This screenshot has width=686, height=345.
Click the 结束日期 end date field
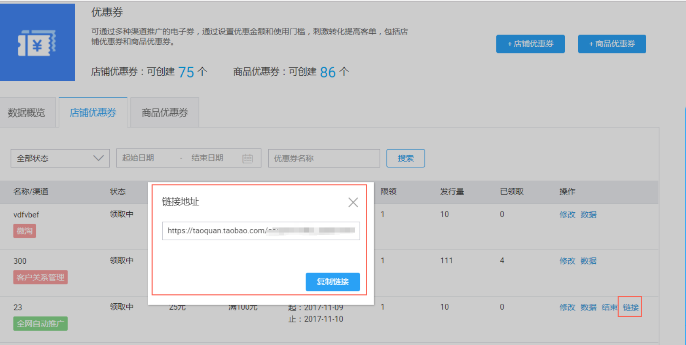[207, 158]
